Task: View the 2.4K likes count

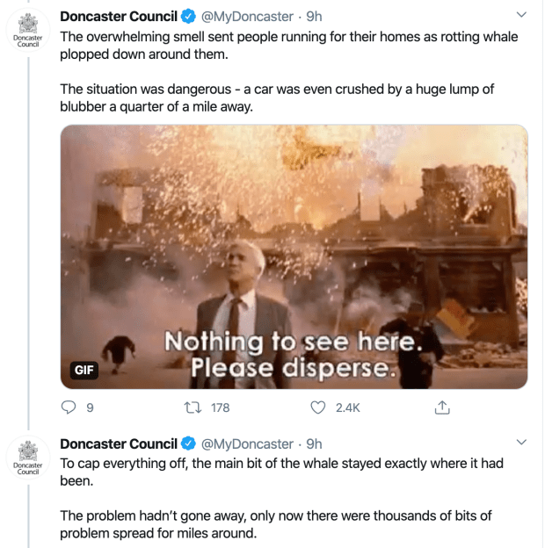Action: tap(348, 407)
